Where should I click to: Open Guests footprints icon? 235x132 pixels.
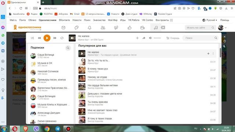116,28
